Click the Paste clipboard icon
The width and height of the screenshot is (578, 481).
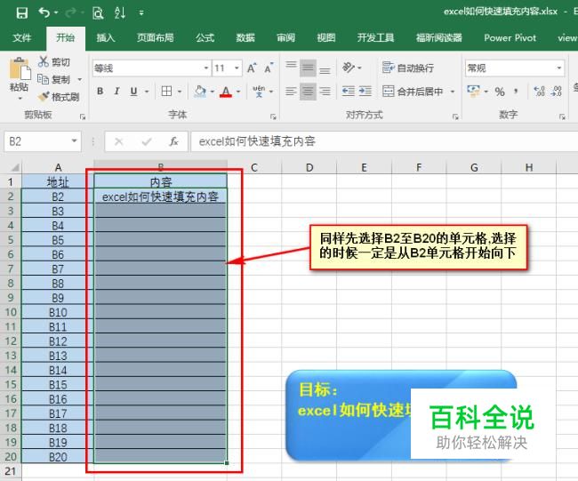pos(20,69)
